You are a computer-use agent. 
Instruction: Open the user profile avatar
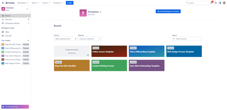(x=224, y=3)
